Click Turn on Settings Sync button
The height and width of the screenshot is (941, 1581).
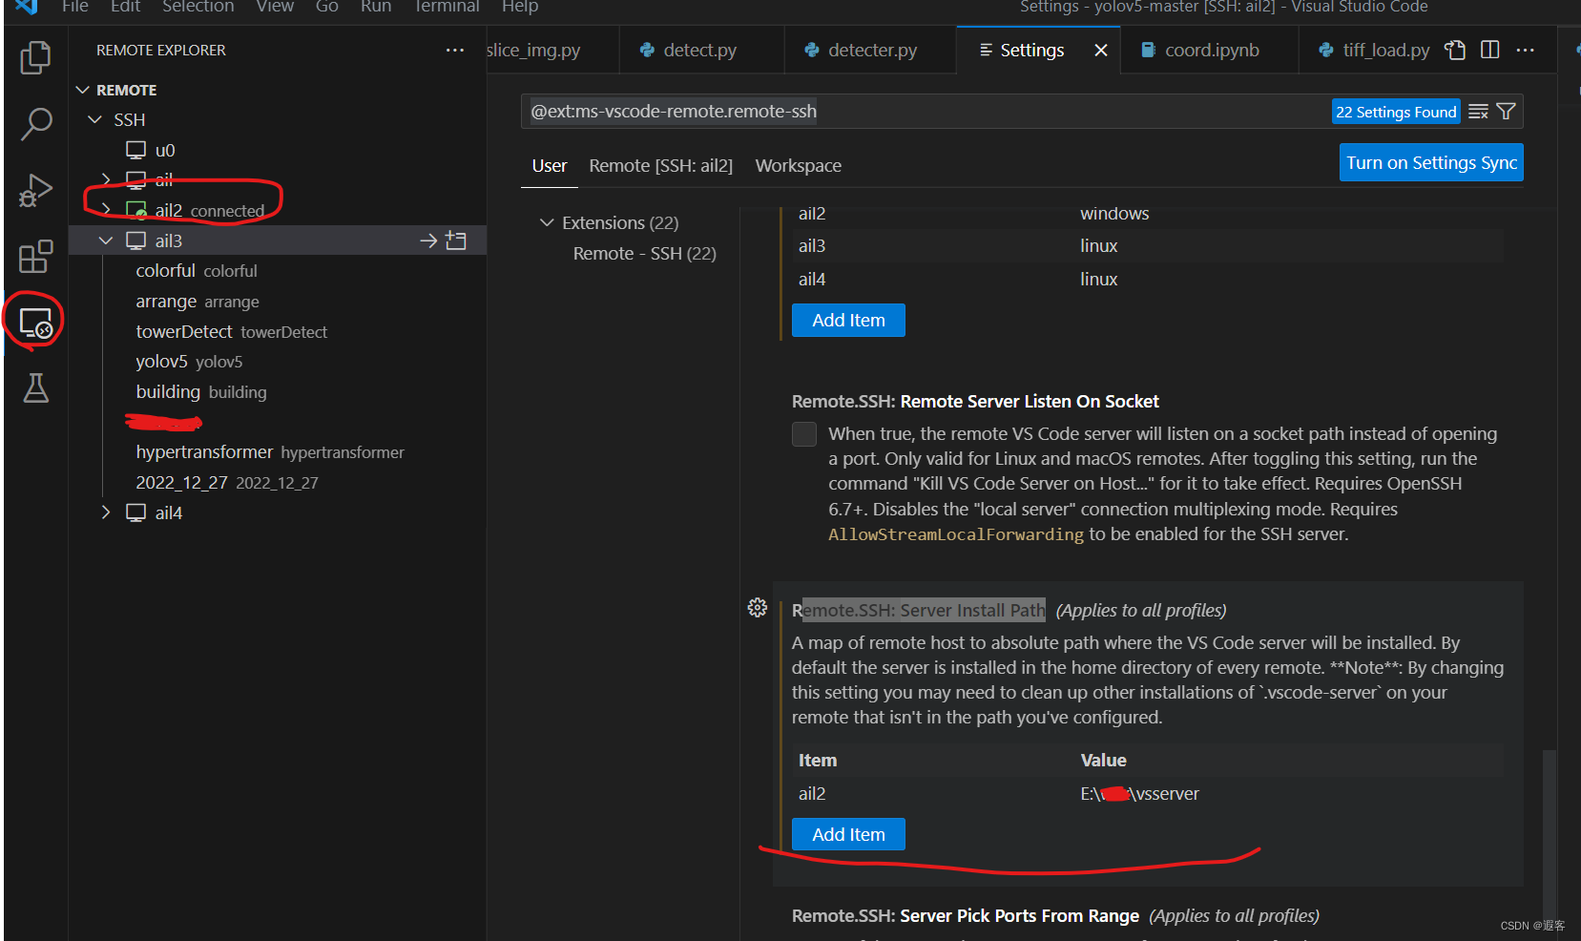[x=1431, y=162]
